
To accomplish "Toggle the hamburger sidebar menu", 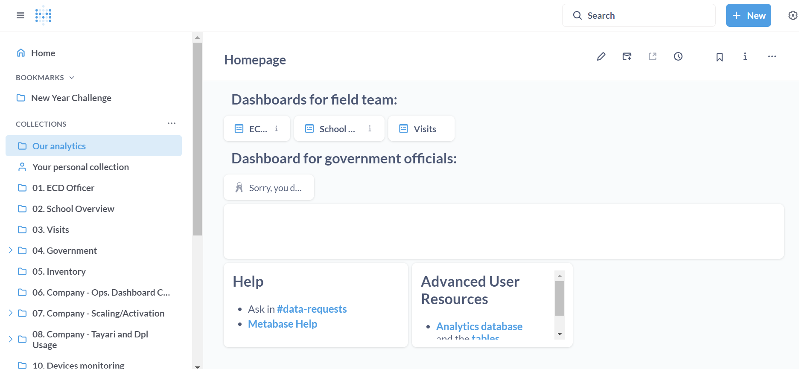I will tap(20, 15).
